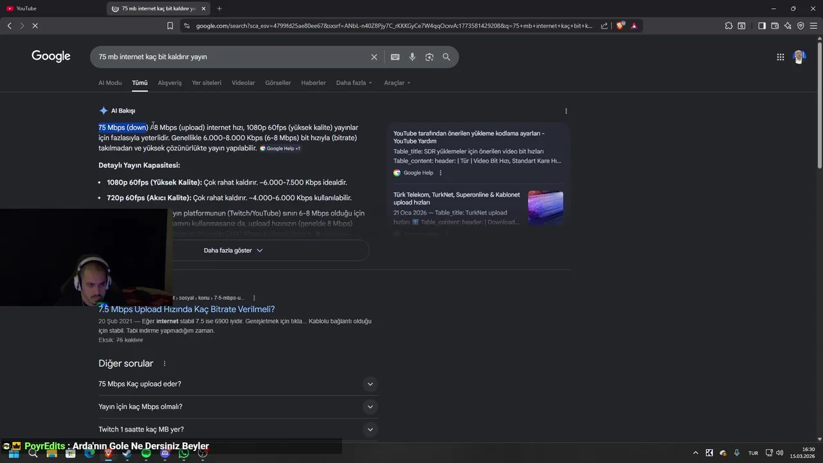Open '7.5 Mbps Upload Hızında Kaç Bitrate Verilmeli?' result
This screenshot has width=823, height=463.
(186, 309)
